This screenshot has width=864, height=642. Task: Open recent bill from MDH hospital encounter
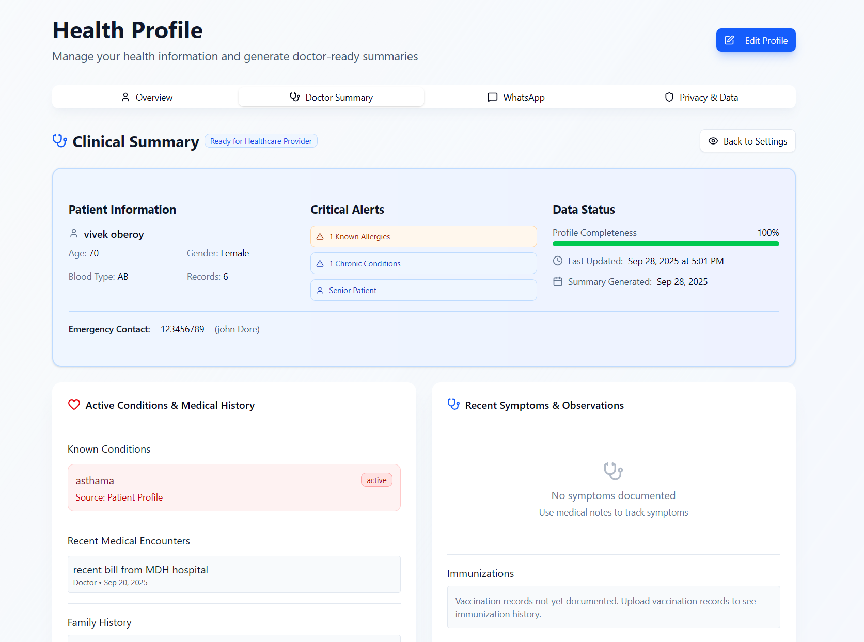(x=234, y=574)
